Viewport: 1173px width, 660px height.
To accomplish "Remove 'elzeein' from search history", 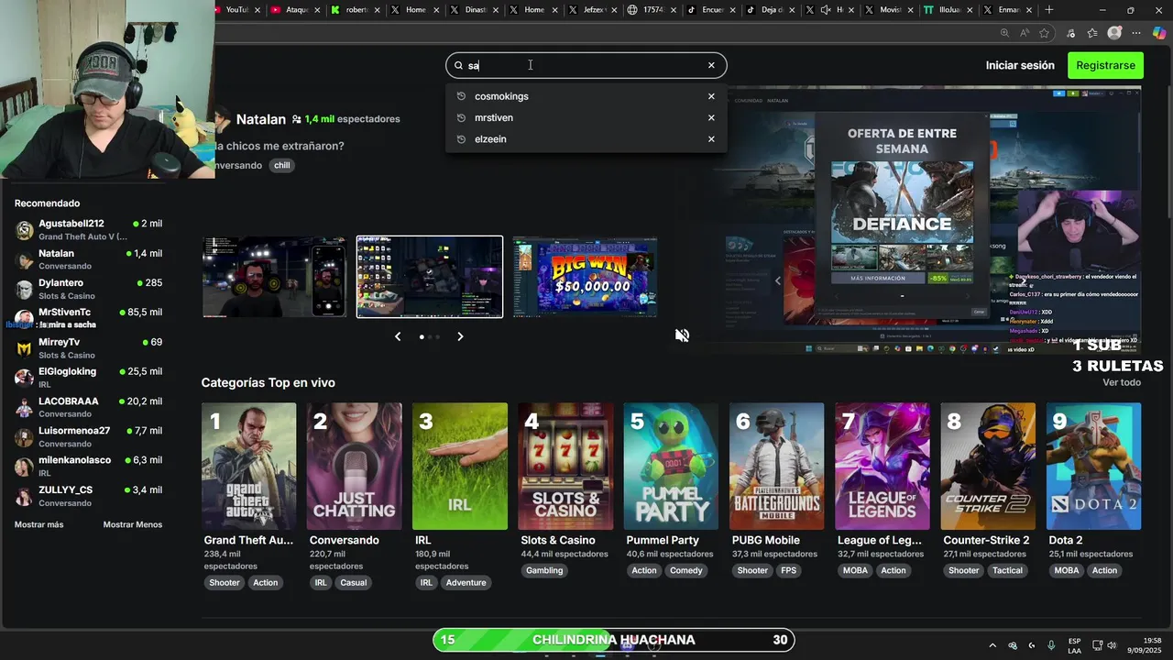I will tap(711, 139).
